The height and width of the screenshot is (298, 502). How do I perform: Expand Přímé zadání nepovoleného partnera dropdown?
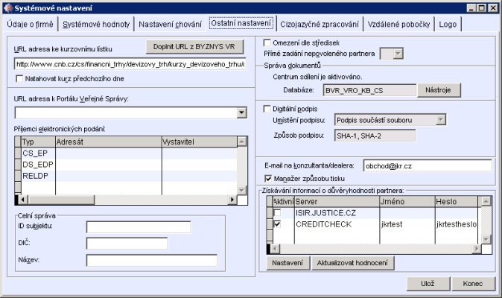(x=398, y=53)
